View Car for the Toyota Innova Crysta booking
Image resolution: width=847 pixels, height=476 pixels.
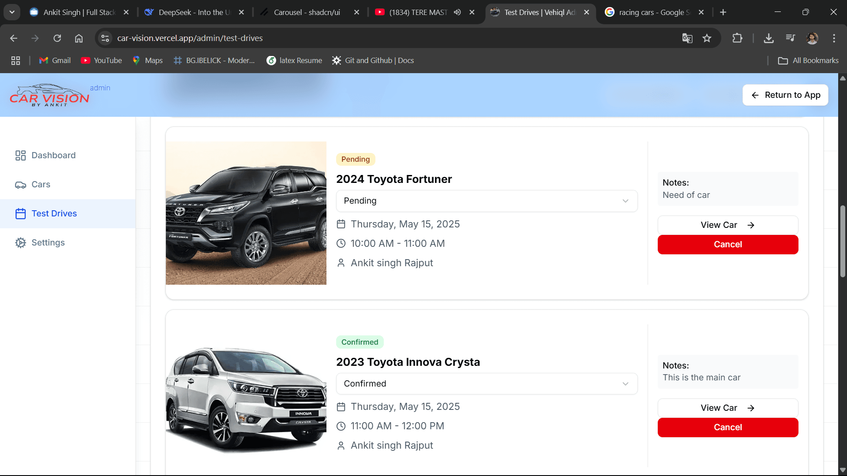point(728,408)
